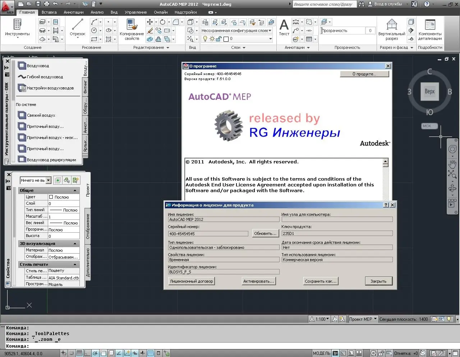Image resolution: width=460 pixels, height=357 pixels.
Task: Open the Проект МЕР display configuration dropdown
Action: point(363,319)
